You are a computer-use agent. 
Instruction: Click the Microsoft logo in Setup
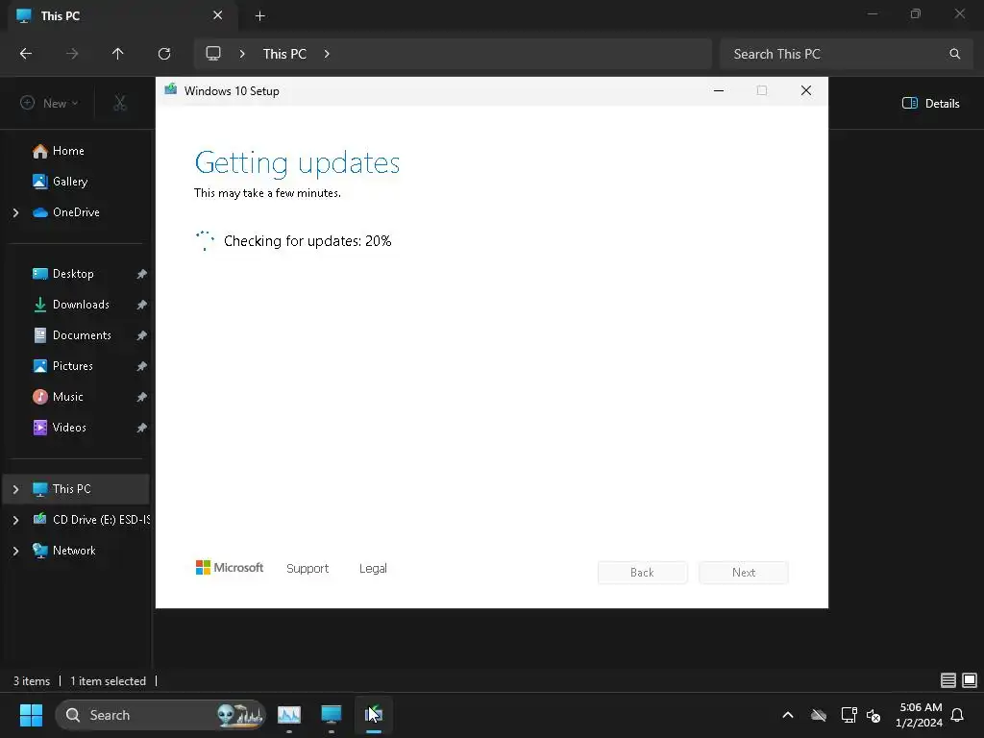pyautogui.click(x=230, y=567)
